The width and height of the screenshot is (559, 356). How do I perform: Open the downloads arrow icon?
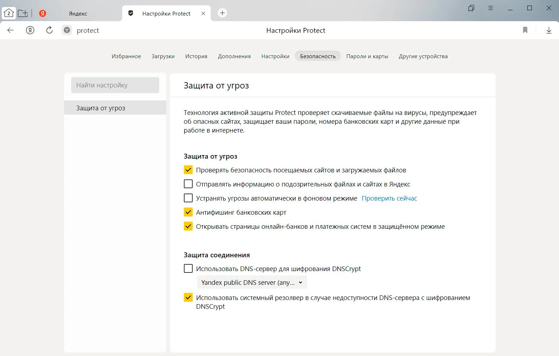pos(549,30)
